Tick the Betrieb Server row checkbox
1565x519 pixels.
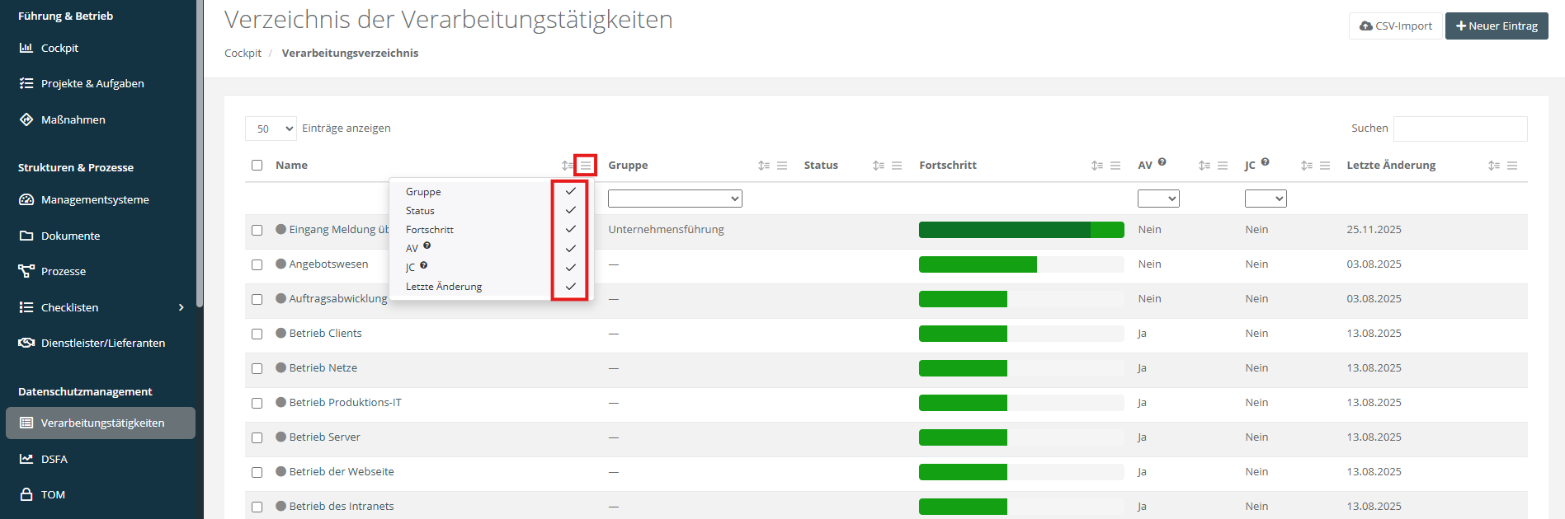[257, 438]
